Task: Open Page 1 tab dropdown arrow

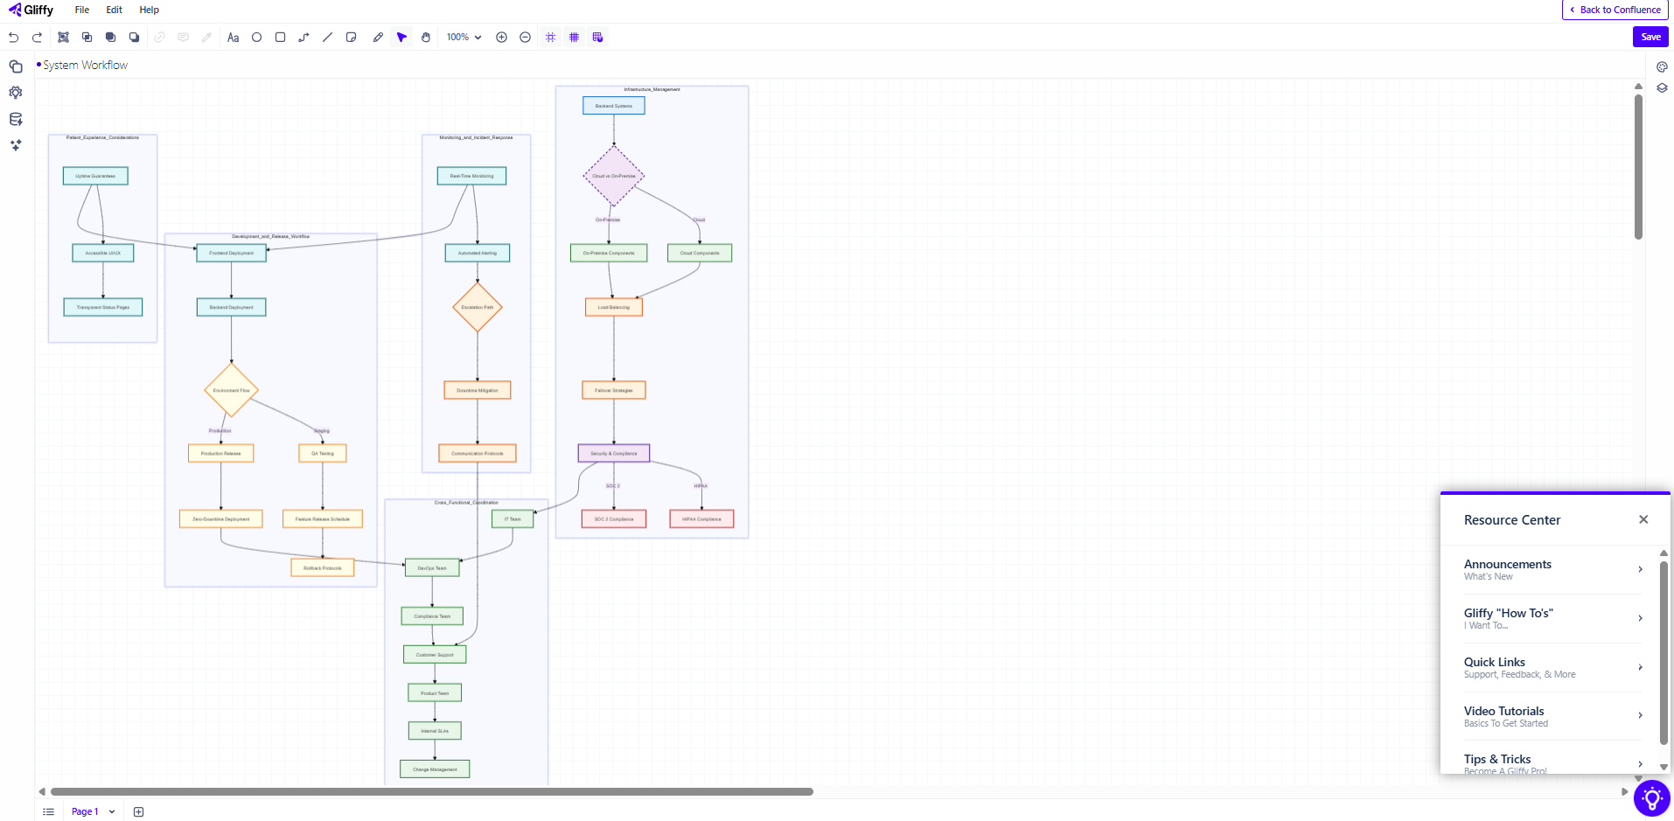Action: click(112, 811)
